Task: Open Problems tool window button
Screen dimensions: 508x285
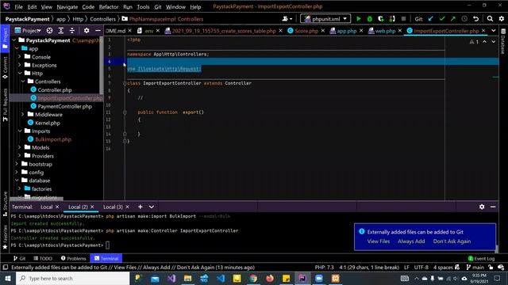Action: click(74, 258)
